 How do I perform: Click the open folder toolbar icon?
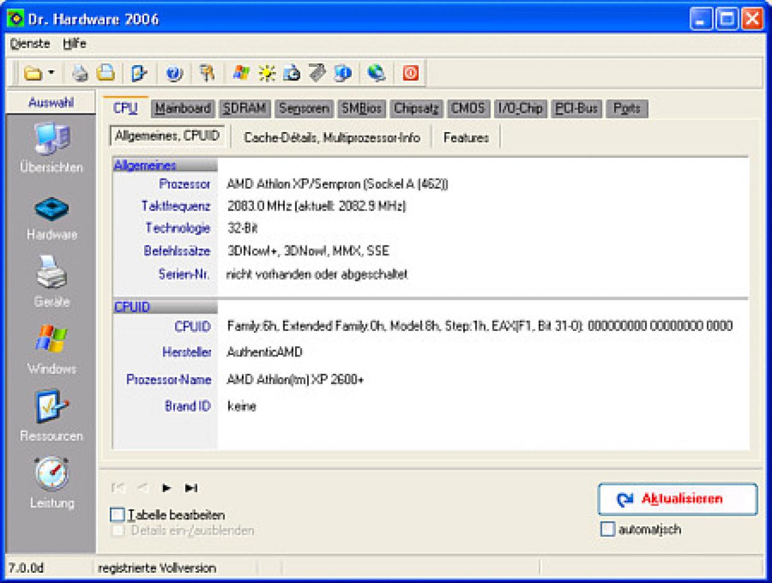(33, 74)
